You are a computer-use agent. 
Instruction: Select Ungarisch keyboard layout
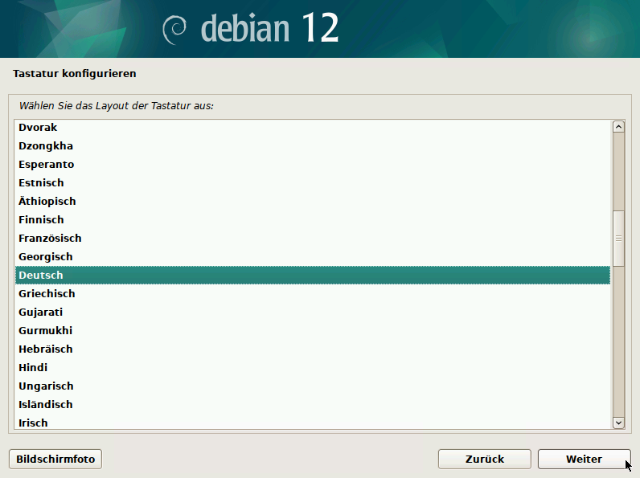[313, 386]
